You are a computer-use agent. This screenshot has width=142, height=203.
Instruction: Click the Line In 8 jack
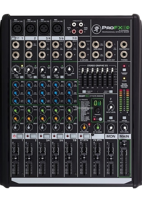pos(69,55)
